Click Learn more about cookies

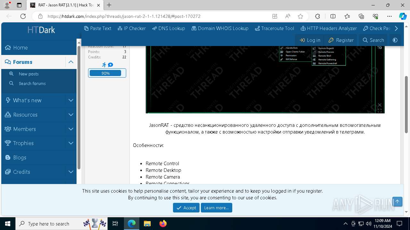(217, 208)
